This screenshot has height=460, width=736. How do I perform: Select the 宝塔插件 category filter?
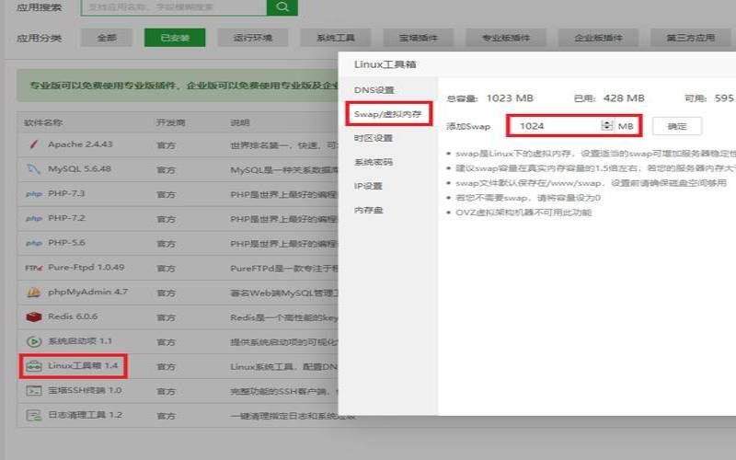tap(419, 38)
